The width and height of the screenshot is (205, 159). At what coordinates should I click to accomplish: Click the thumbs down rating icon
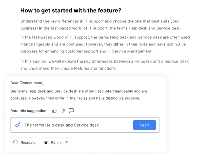click(x=63, y=111)
